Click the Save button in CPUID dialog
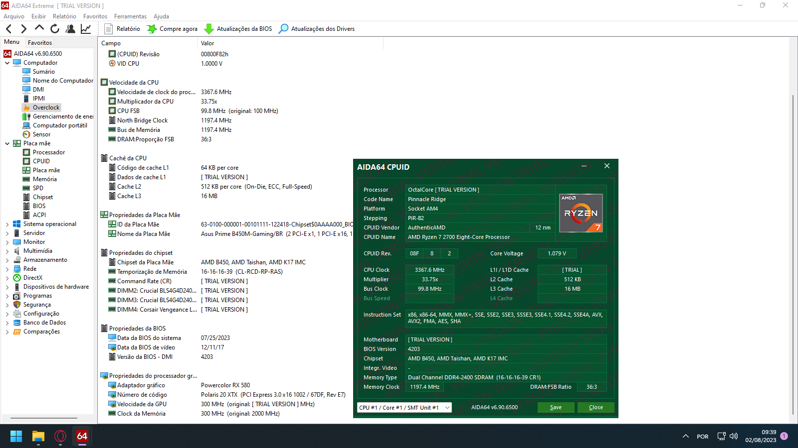This screenshot has height=448, width=798. tap(556, 407)
